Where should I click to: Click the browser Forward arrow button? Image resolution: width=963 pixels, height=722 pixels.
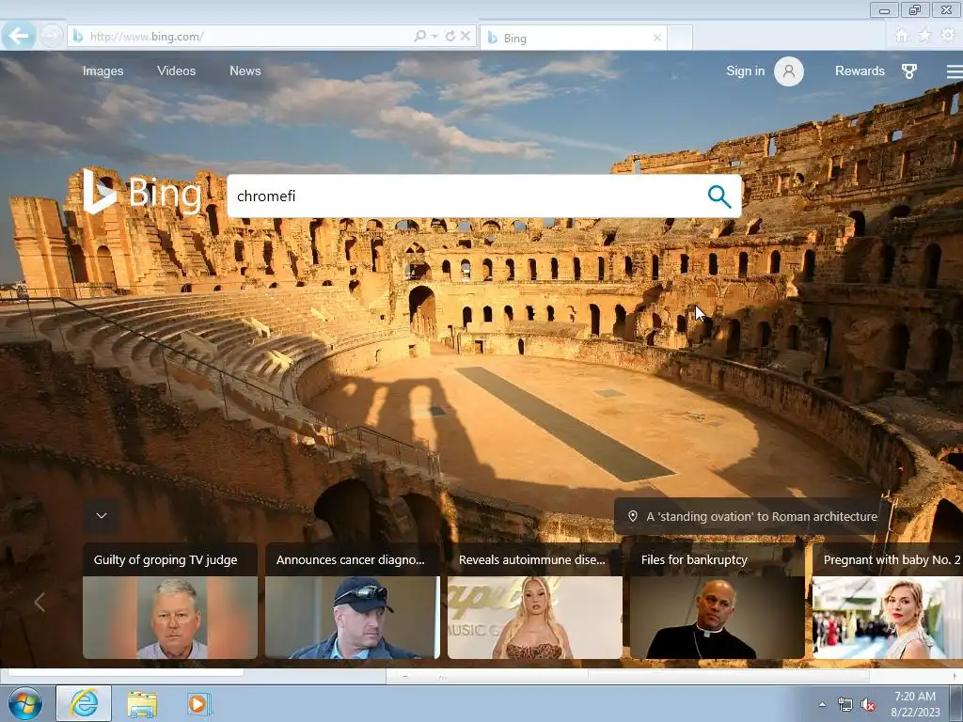pos(51,37)
